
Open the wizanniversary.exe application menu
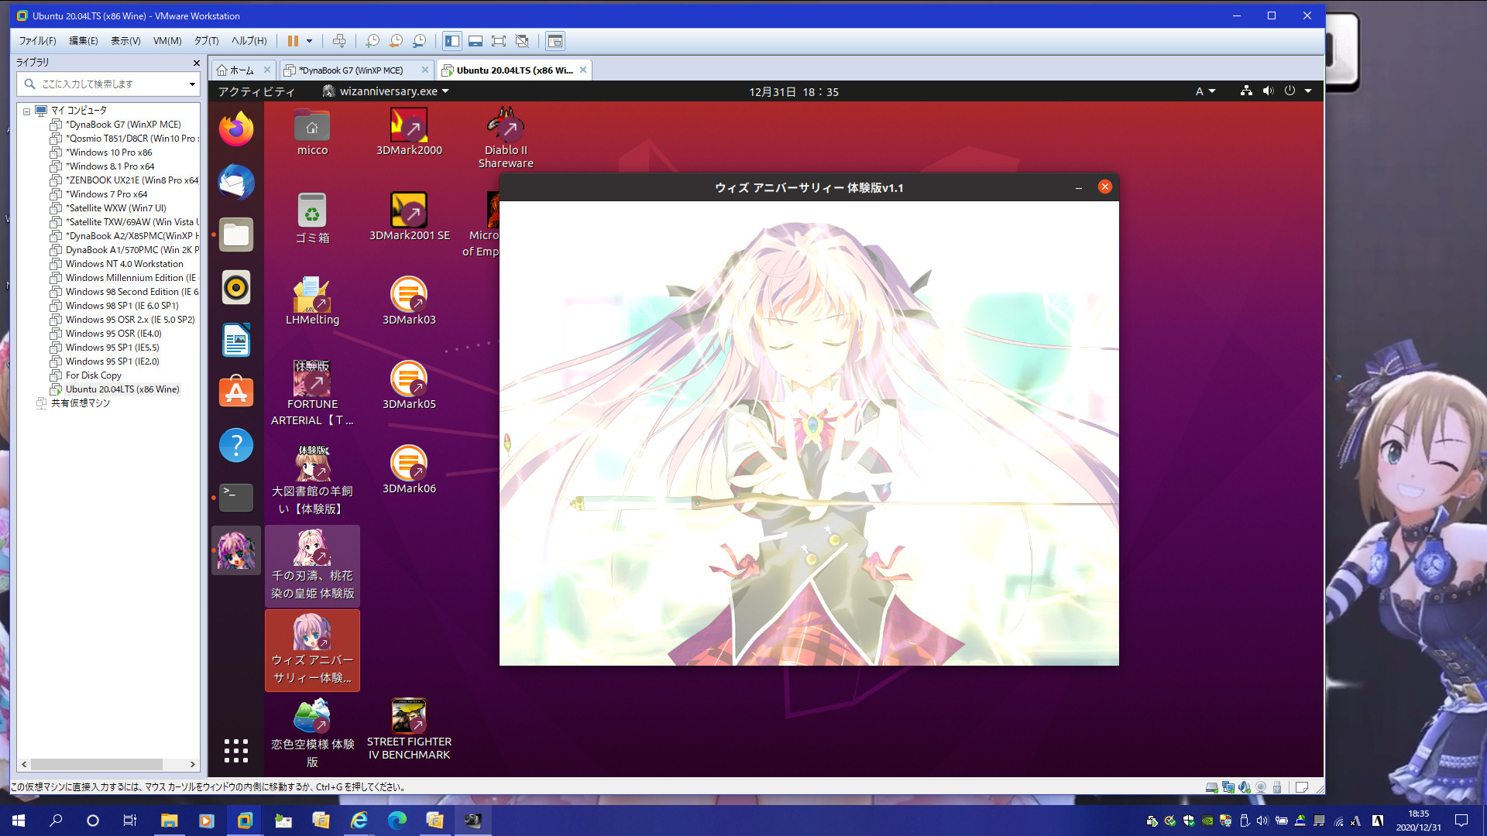(386, 91)
